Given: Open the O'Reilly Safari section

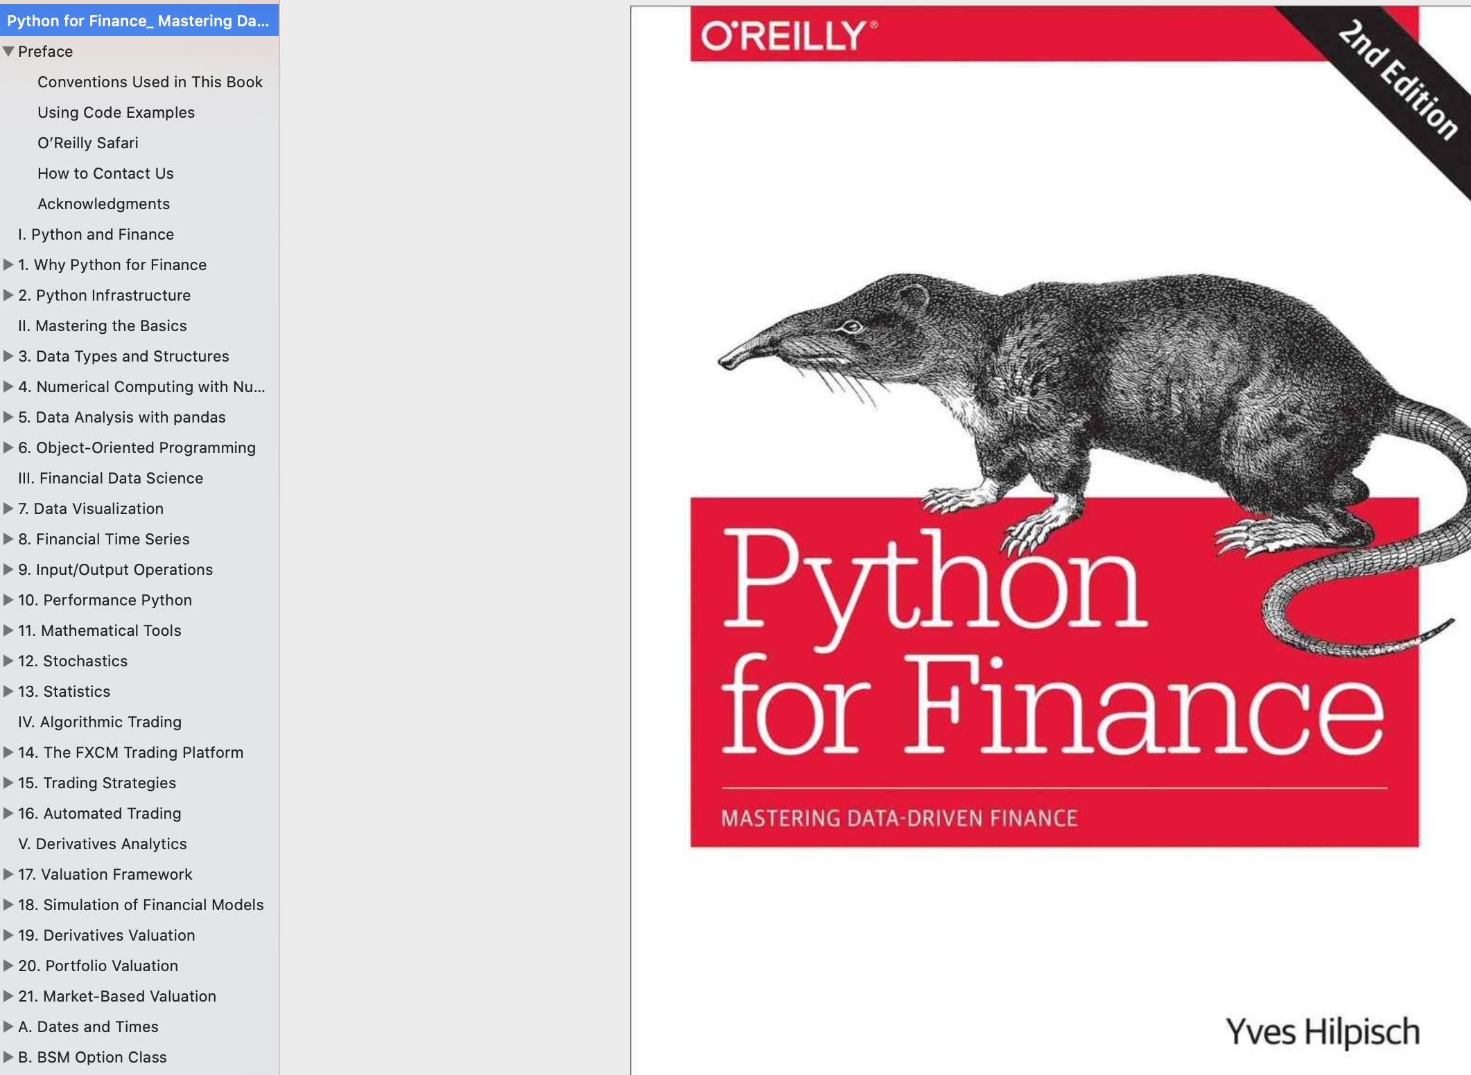Looking at the screenshot, I should (88, 143).
